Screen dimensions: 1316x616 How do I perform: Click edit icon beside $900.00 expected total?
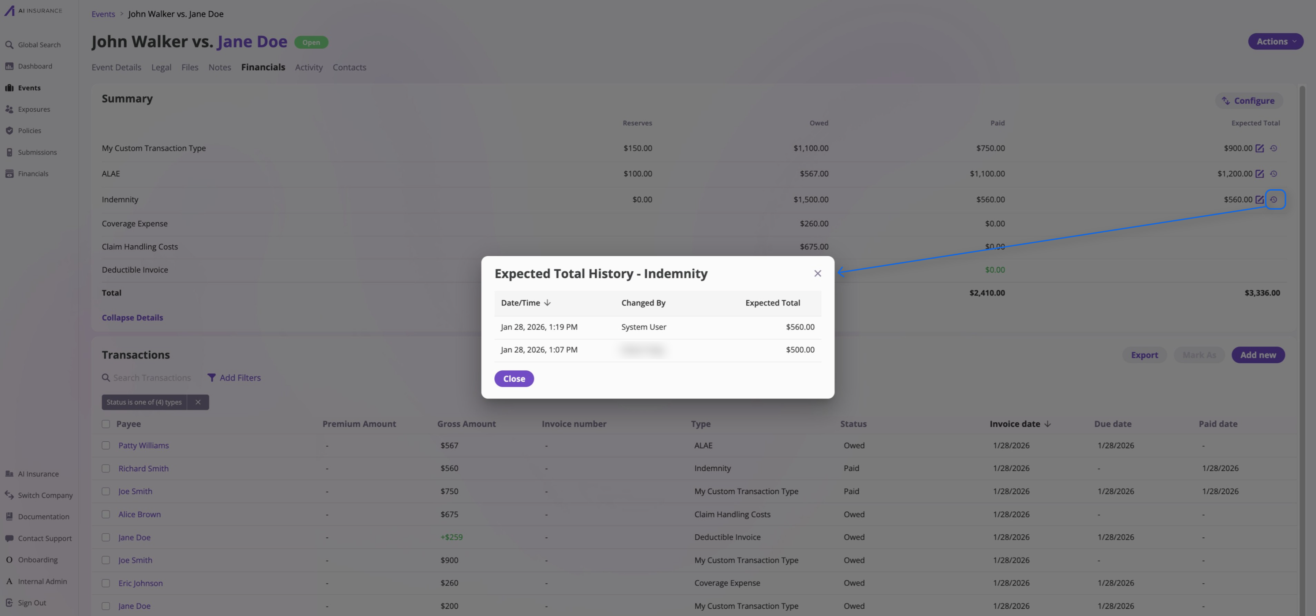1259,148
